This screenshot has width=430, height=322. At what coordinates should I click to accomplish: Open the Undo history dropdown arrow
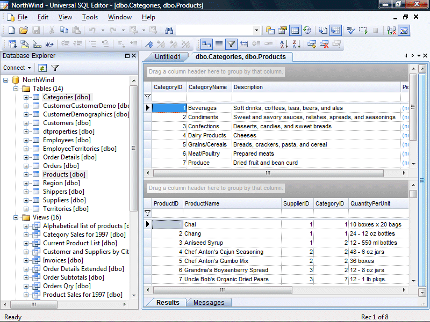[103, 30]
